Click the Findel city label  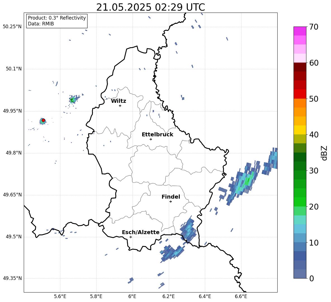[x=171, y=197]
